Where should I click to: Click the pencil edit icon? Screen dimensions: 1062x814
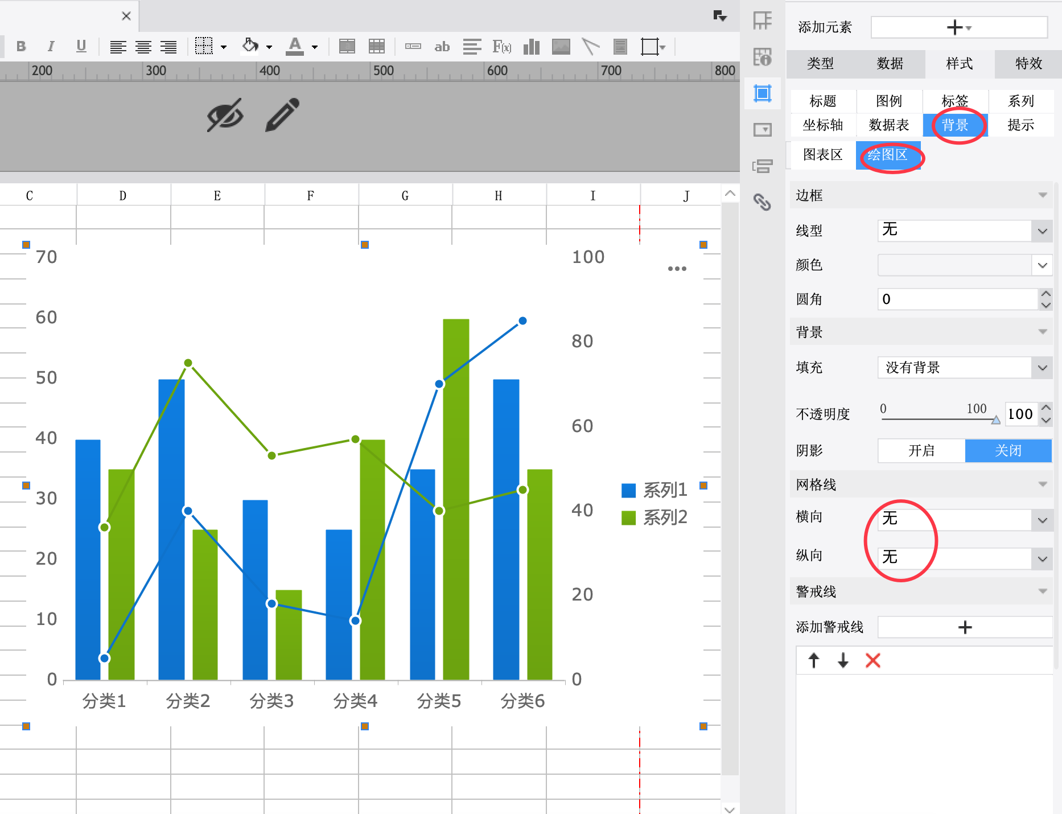[282, 114]
